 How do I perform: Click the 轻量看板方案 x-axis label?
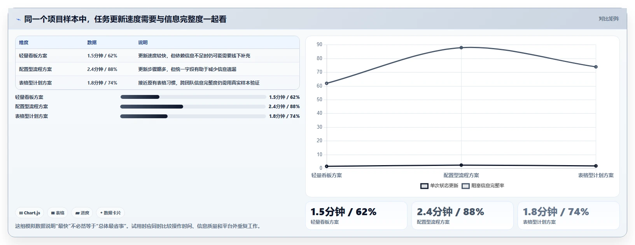[327, 176]
